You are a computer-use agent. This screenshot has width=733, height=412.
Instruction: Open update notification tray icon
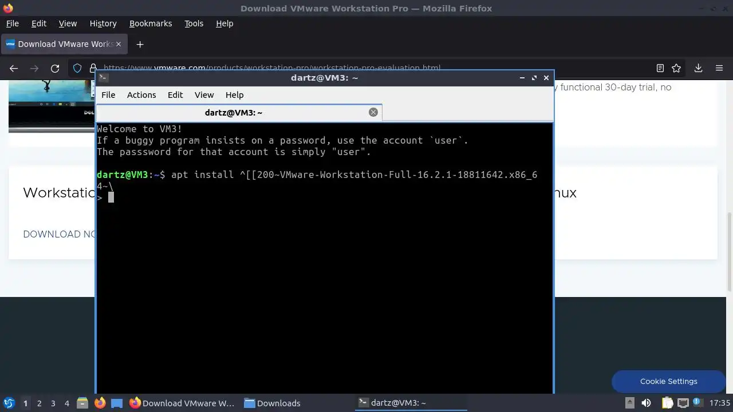(697, 403)
